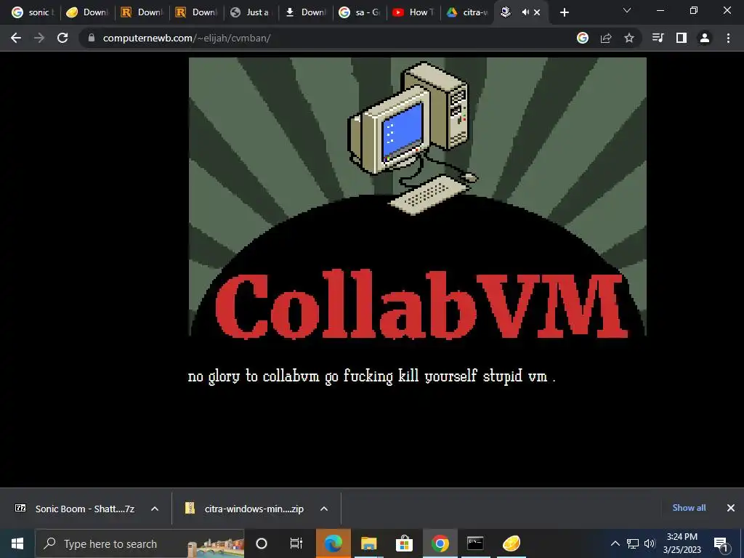Bookmark this page with the star icon
This screenshot has height=558, width=744.
629,38
